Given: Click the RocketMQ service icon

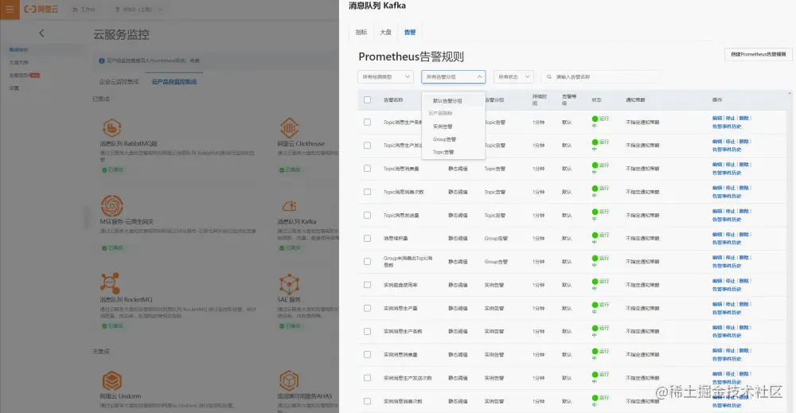Looking at the screenshot, I should click(110, 283).
